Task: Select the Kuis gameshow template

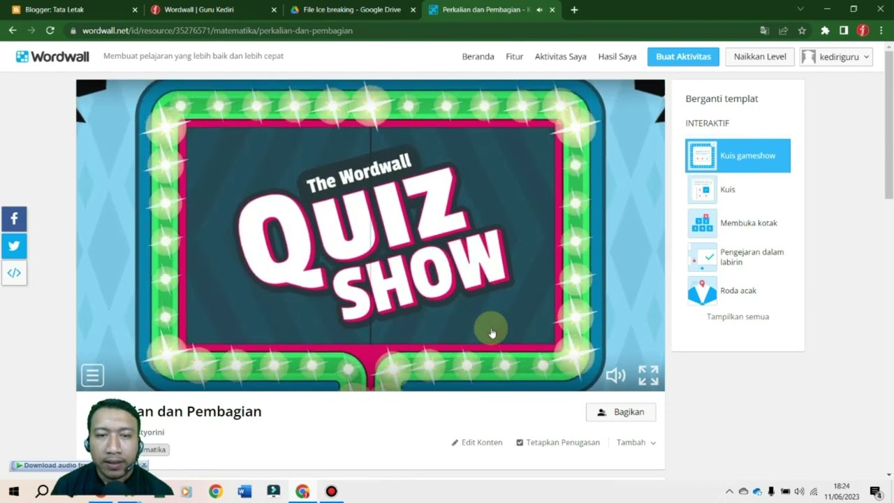Action: (x=738, y=156)
